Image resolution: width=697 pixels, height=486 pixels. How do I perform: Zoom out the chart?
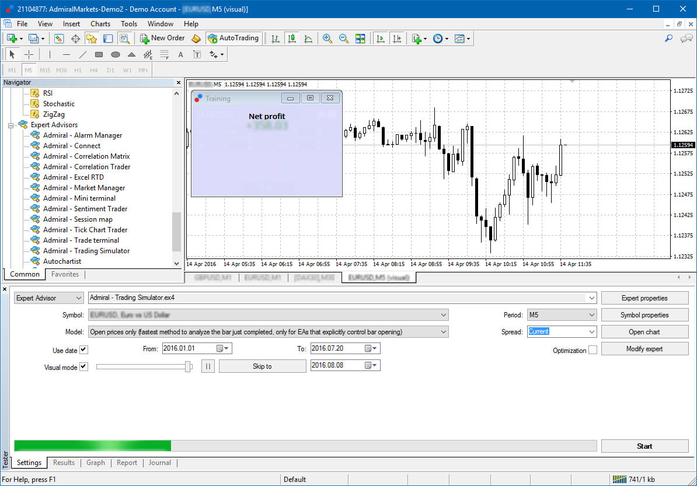(x=344, y=39)
